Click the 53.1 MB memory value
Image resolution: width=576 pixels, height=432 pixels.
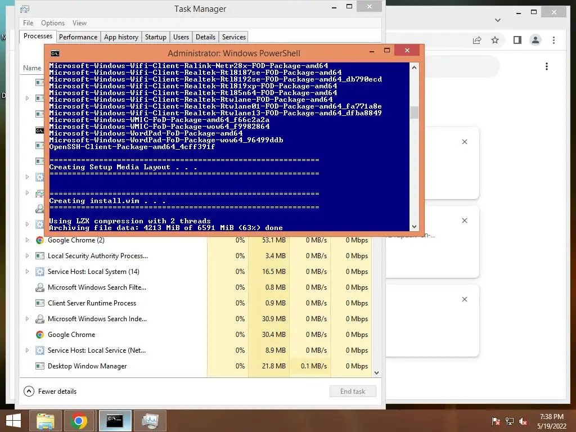click(x=274, y=240)
